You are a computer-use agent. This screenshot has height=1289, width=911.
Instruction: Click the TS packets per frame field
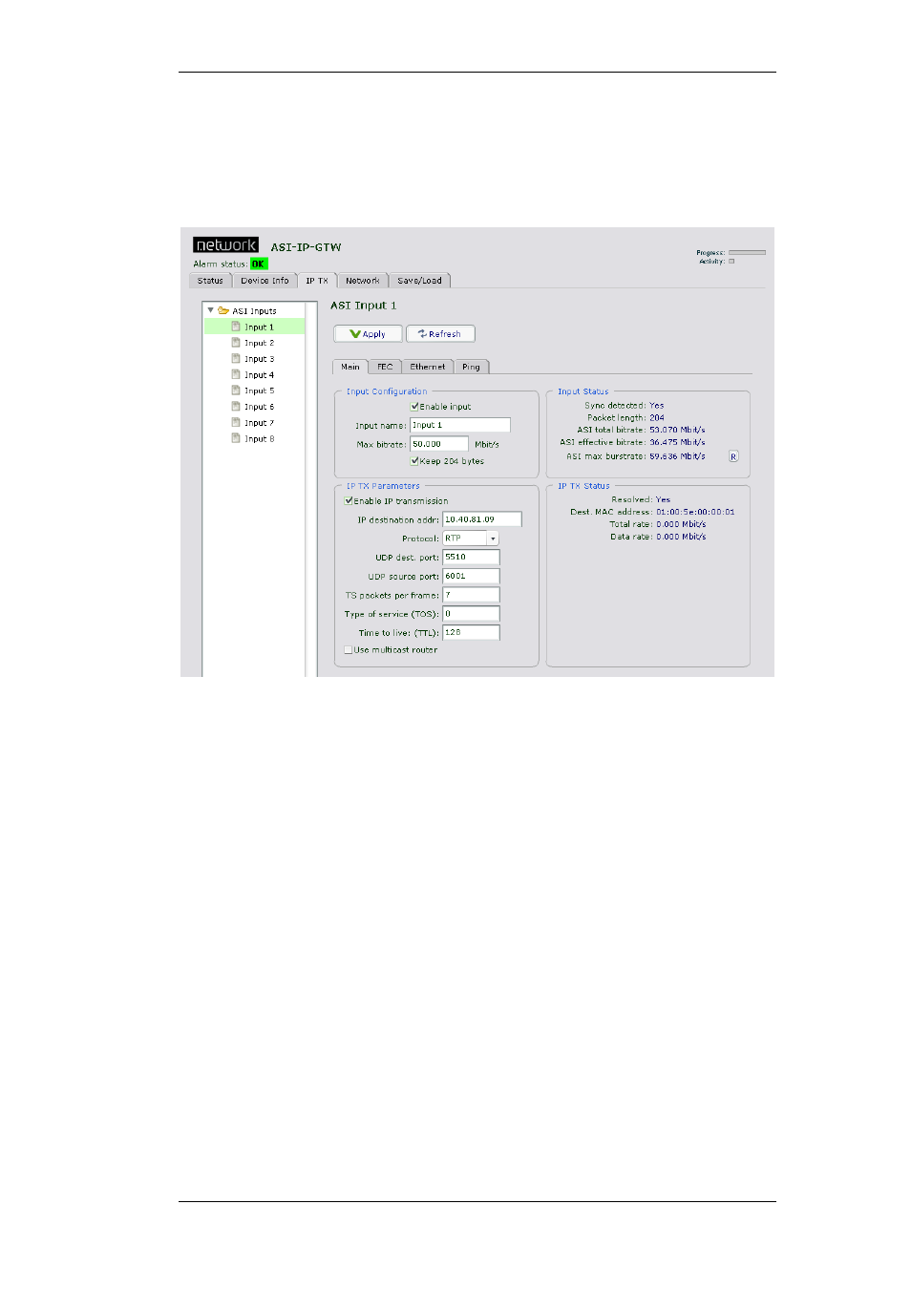[x=471, y=595]
